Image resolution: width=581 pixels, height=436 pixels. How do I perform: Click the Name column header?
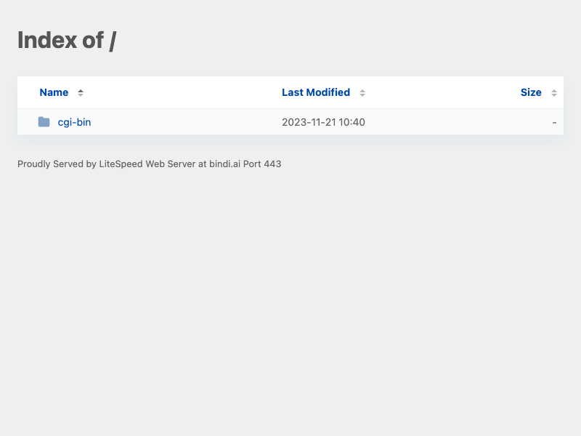[x=54, y=92]
